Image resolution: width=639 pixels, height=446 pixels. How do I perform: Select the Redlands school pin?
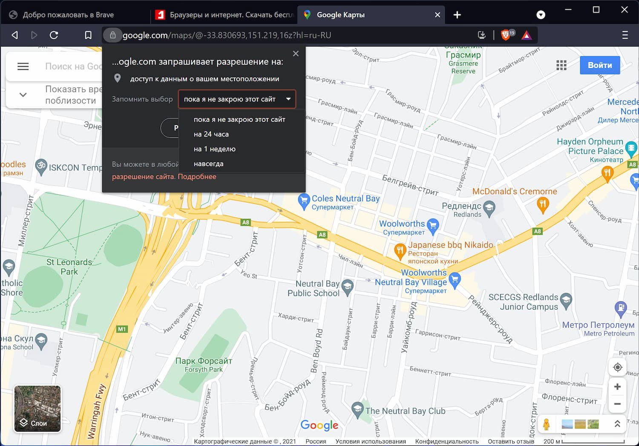coord(489,209)
